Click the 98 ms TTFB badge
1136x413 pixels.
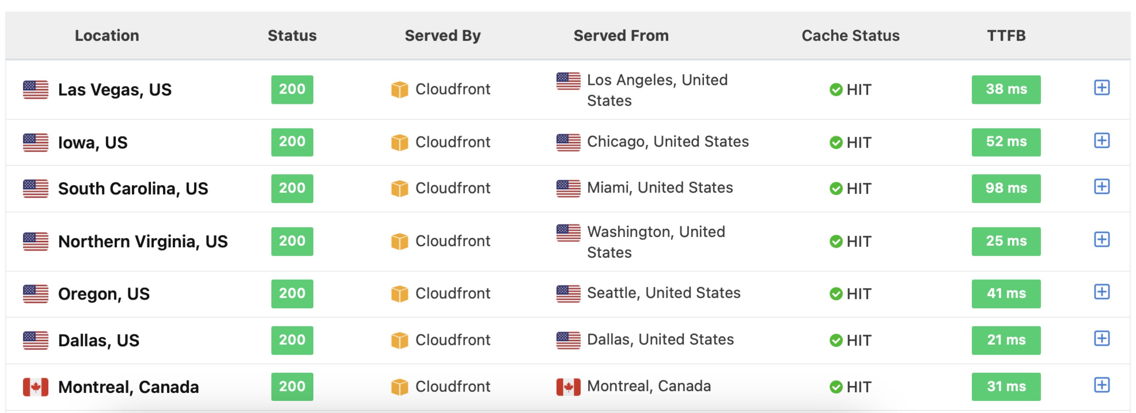coord(1006,188)
